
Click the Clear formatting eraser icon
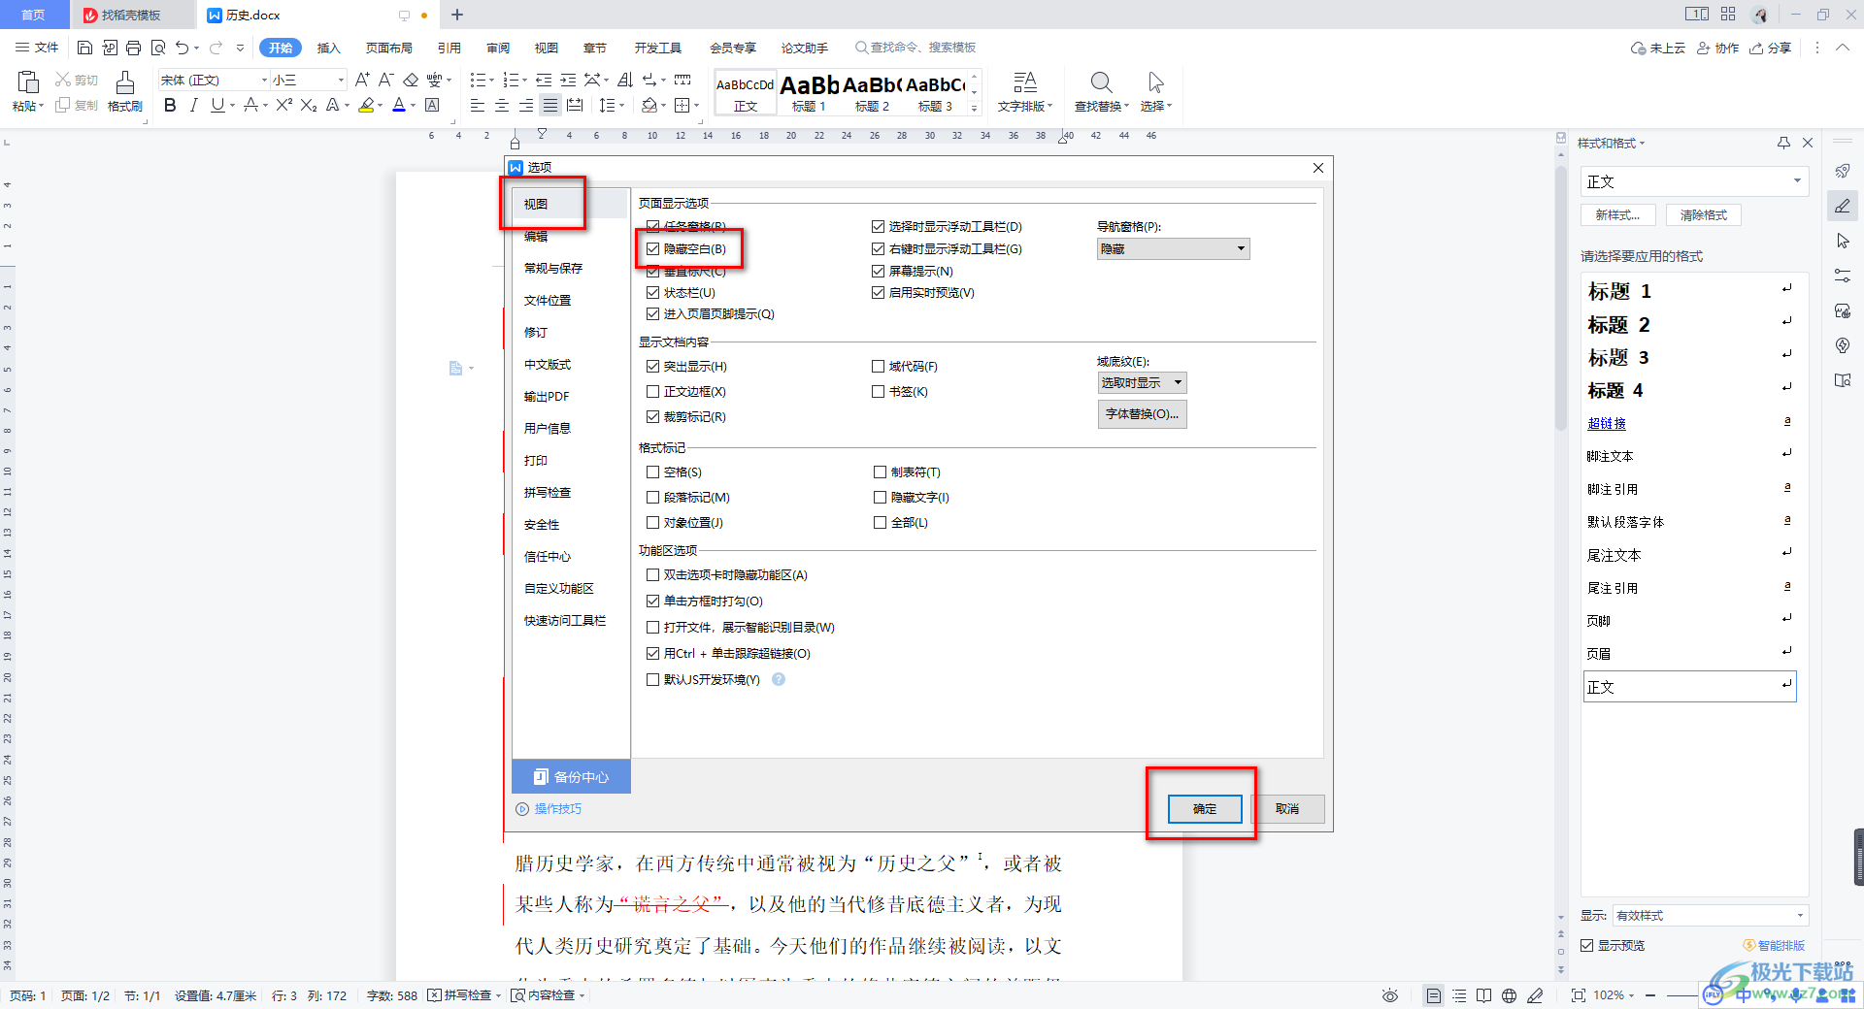(x=411, y=80)
